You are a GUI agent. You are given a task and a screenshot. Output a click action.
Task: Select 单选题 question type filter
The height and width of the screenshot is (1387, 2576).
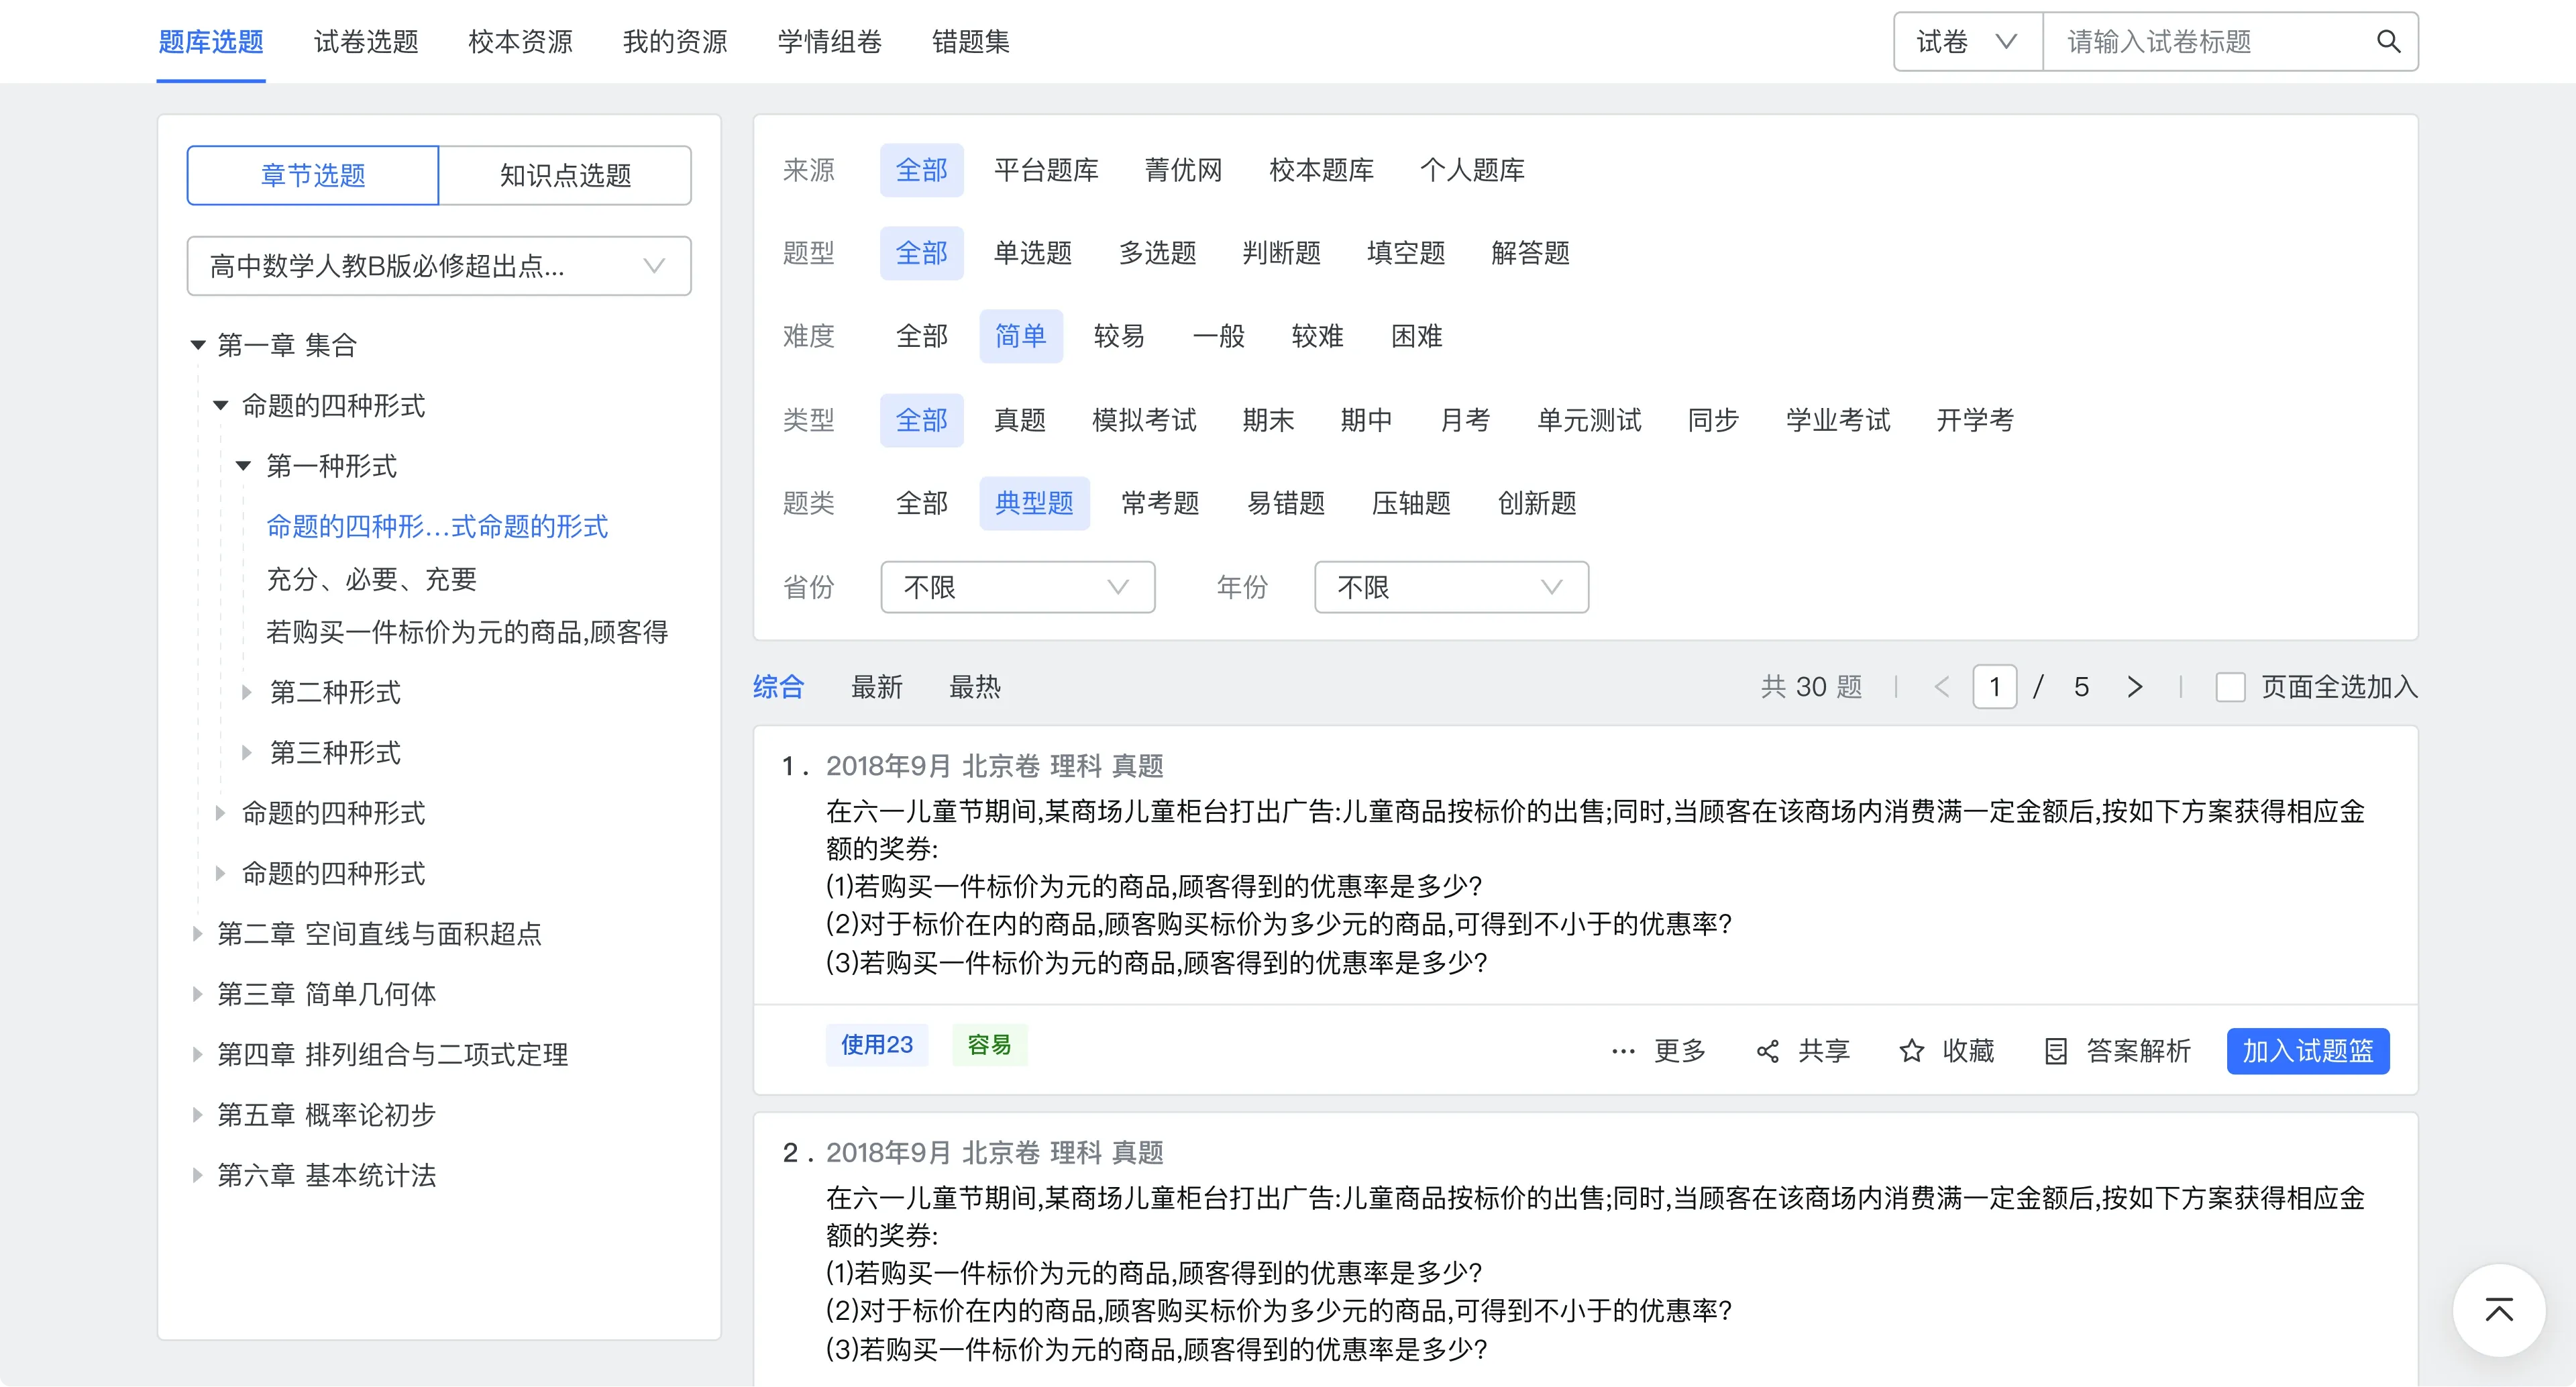point(1033,253)
